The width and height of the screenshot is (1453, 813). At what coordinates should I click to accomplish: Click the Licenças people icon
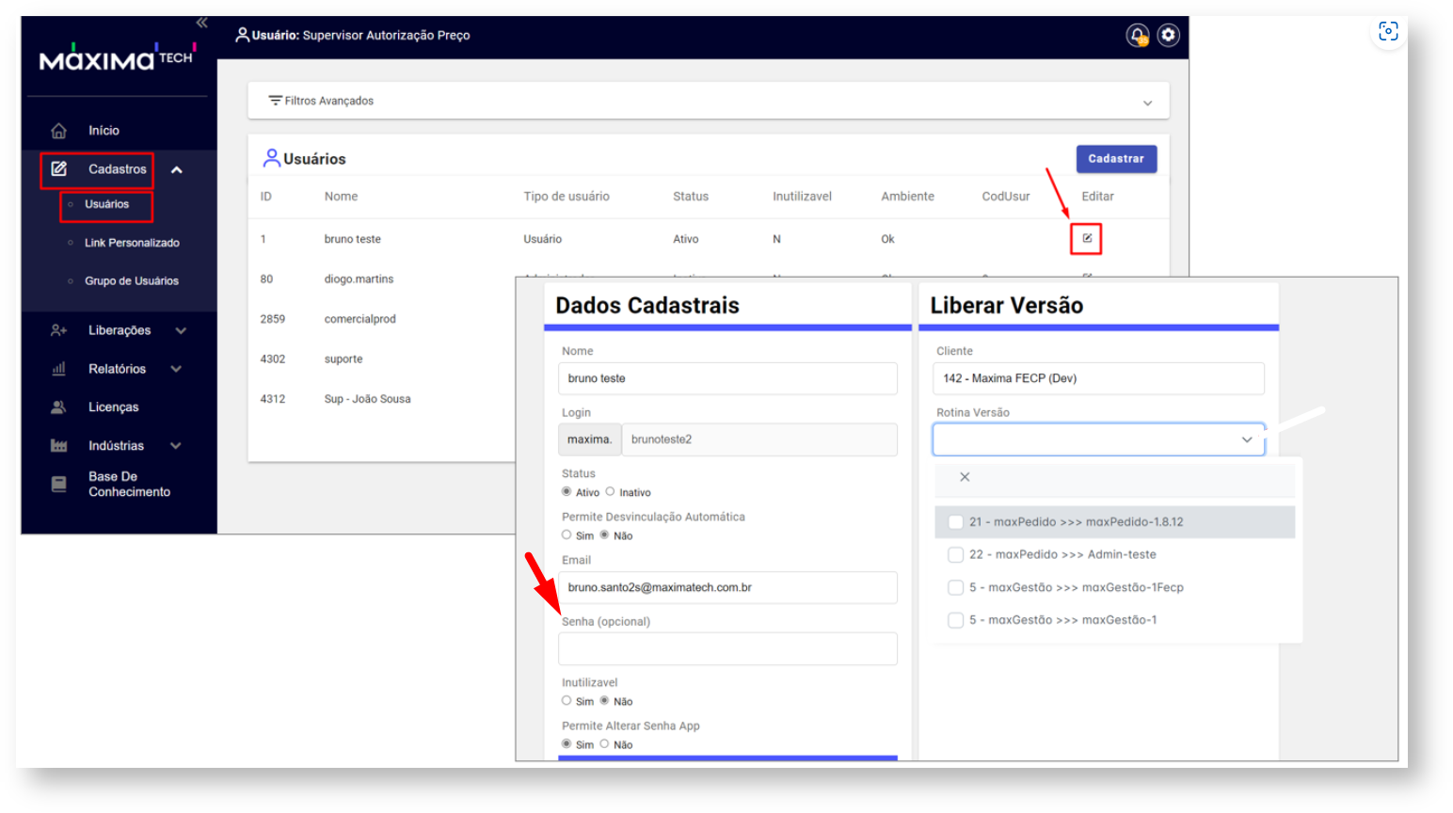tap(58, 407)
